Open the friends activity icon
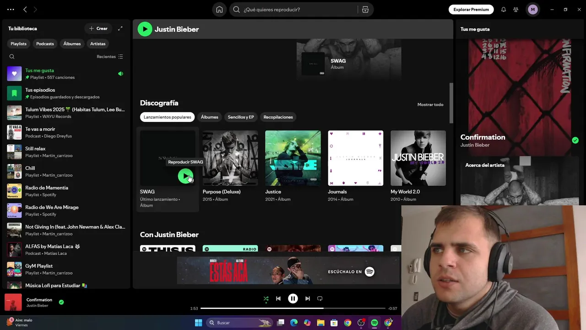This screenshot has width=586, height=330. click(516, 9)
